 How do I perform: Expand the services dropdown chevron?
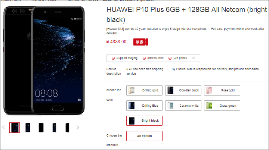(x=194, y=58)
